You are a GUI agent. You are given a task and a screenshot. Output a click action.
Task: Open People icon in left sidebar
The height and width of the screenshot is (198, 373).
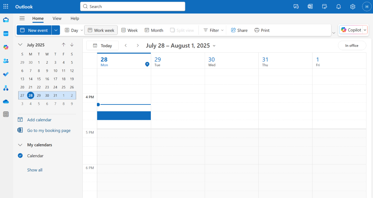pos(6,61)
